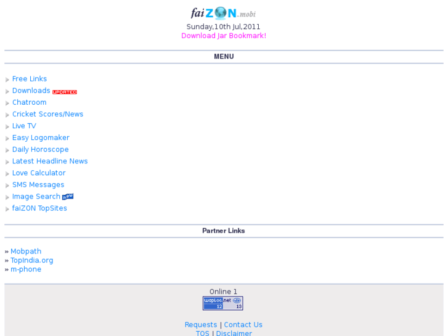
Task: Enter the Chatroom
Action: [29, 102]
